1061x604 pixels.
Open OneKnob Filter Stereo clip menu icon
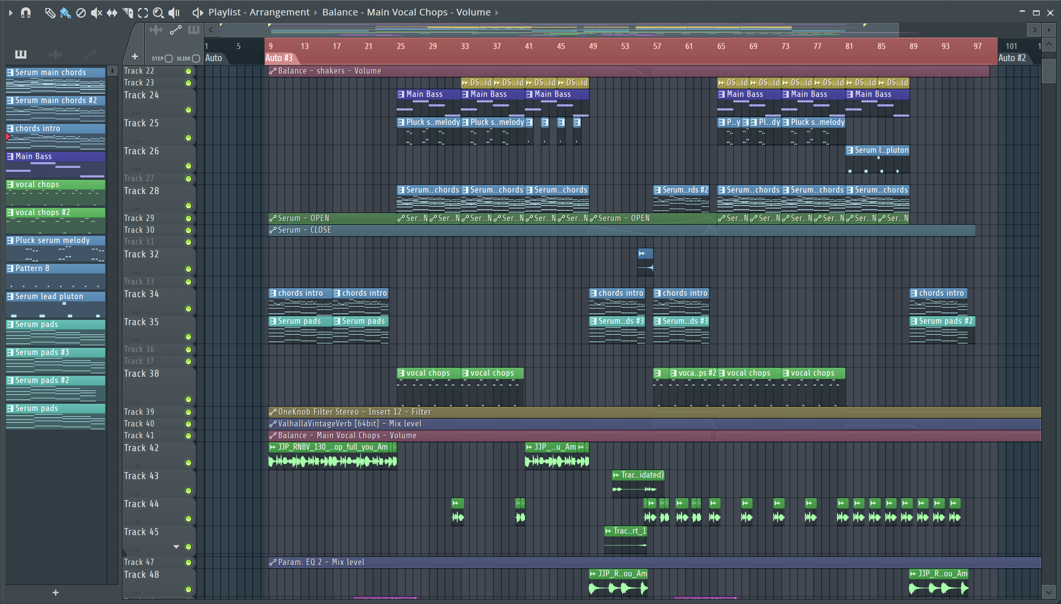[273, 412]
